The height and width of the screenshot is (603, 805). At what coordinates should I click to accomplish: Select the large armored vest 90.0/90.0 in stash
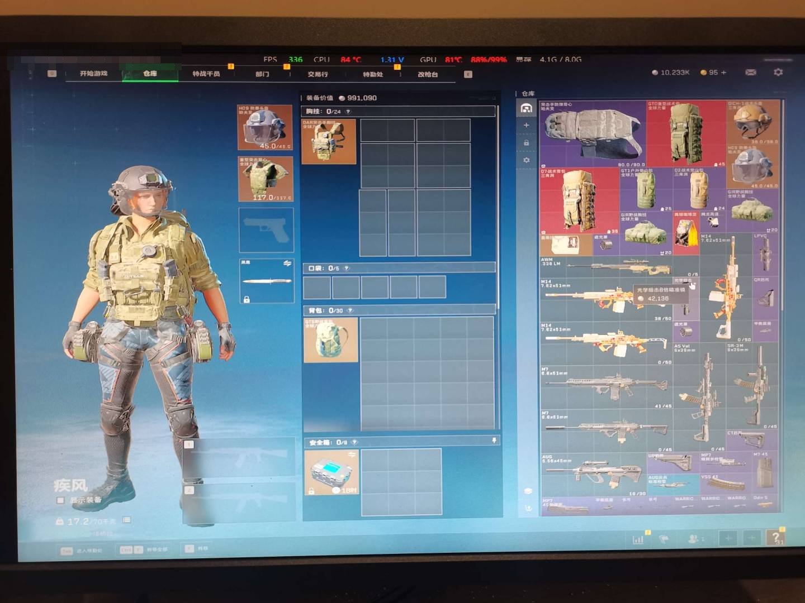click(593, 134)
